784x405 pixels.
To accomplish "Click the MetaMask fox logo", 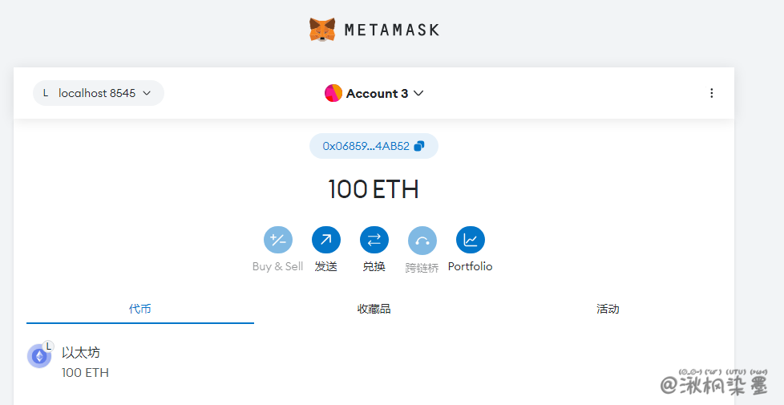I will tap(322, 30).
